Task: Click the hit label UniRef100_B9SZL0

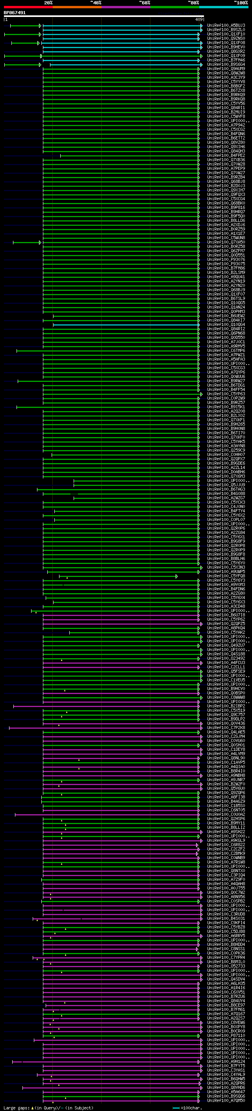Action: (x=226, y=30)
